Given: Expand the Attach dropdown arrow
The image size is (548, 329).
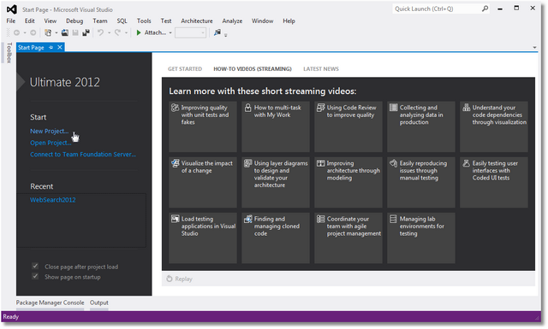Looking at the screenshot, I should [170, 32].
